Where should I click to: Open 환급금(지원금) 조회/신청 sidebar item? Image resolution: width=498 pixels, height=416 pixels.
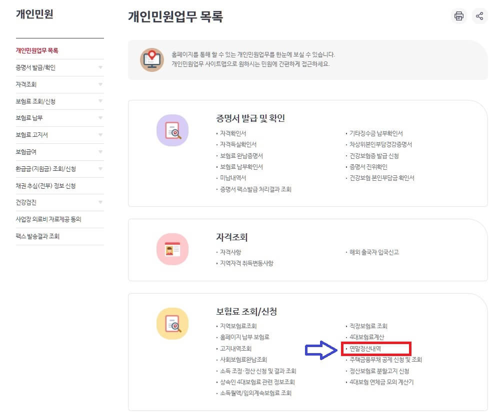click(x=45, y=169)
